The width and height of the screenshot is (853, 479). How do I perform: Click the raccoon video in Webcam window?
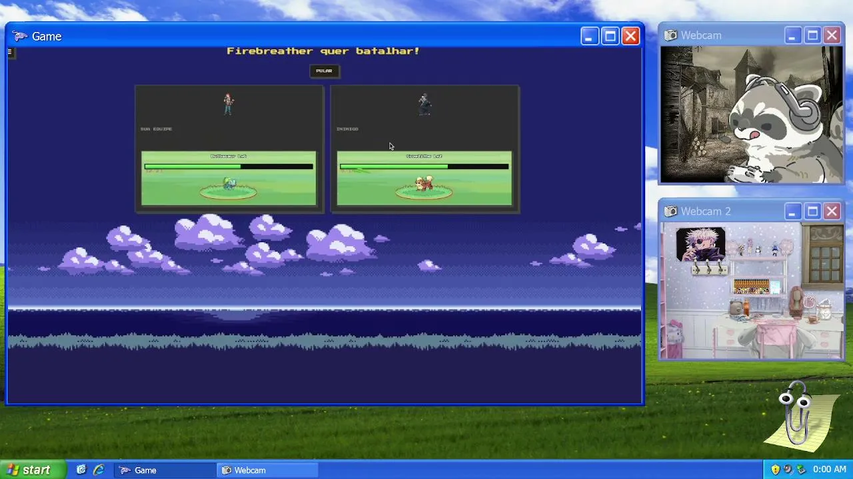(x=752, y=114)
